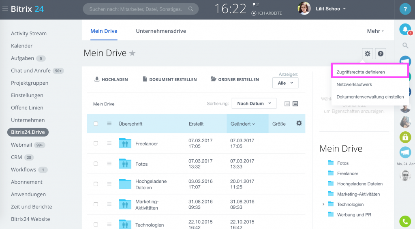415x229 pixels.
Task: Click the Marketing-Aktivitäten folder icon in list
Action: point(125,204)
